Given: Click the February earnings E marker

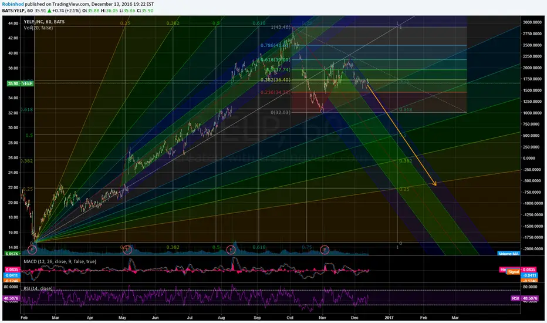Looking at the screenshot, I should (x=32, y=250).
